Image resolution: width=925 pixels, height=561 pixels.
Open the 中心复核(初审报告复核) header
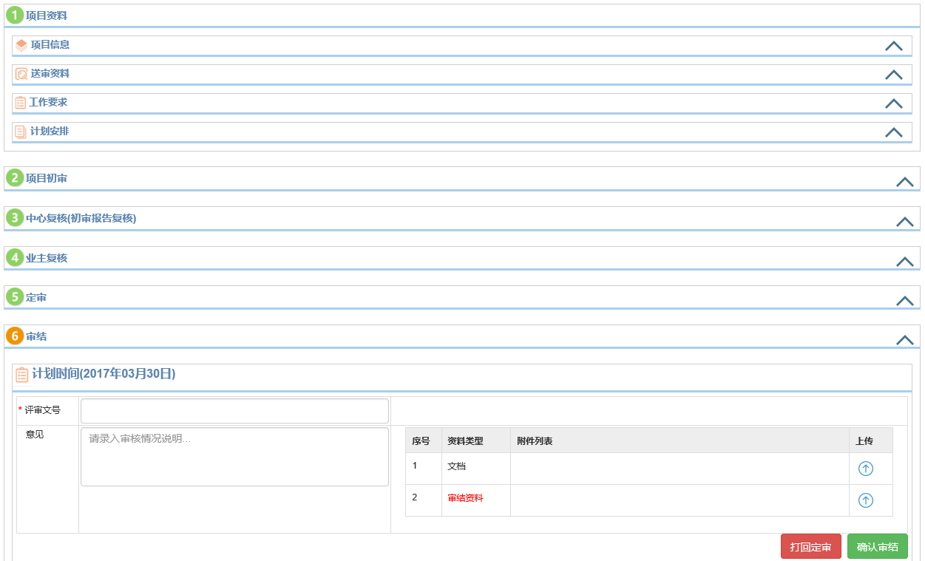(x=462, y=219)
